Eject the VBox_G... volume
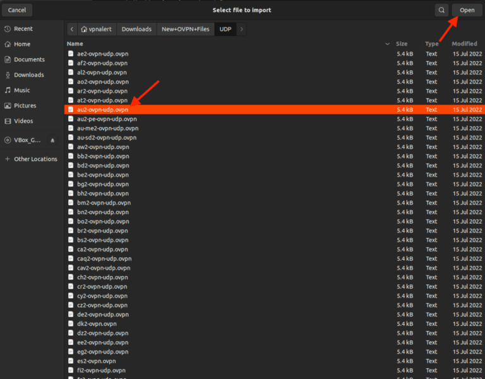This screenshot has width=485, height=379. [x=52, y=140]
